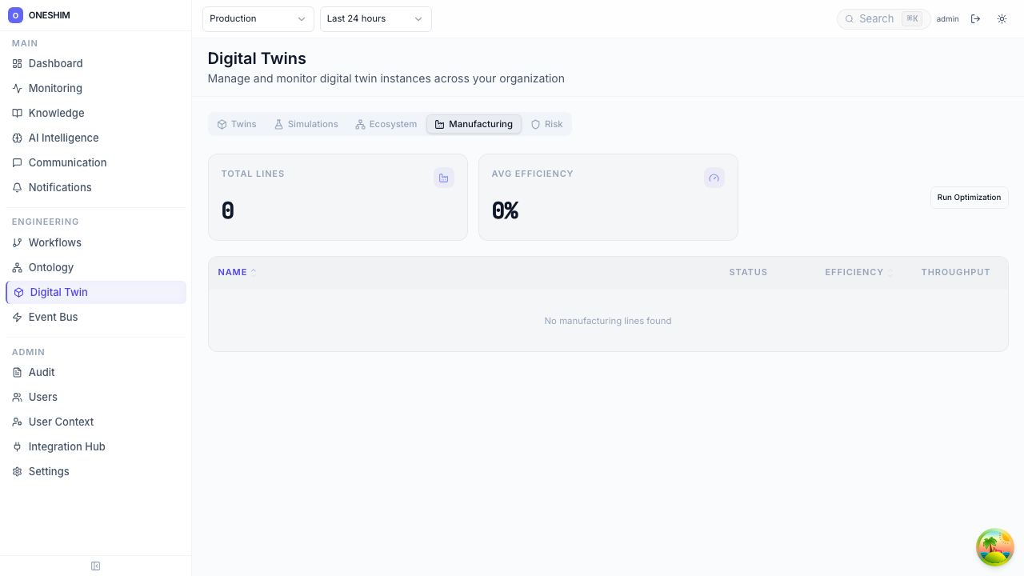Open the Production environment dropdown
This screenshot has height=576, width=1024.
click(x=258, y=19)
